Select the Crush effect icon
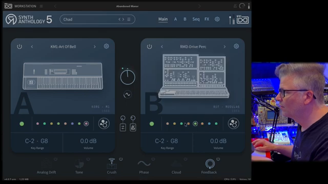The height and width of the screenshot is (184, 328). coord(112,164)
